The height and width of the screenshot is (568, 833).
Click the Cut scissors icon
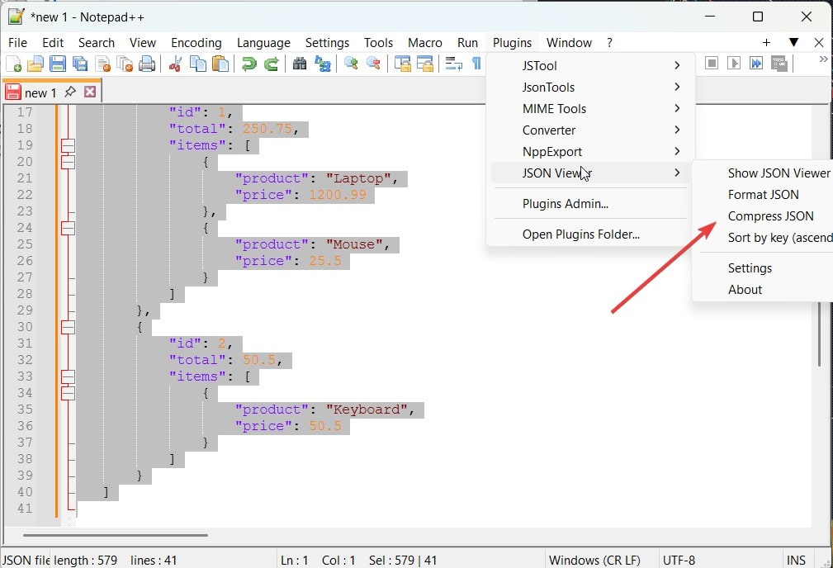[175, 64]
